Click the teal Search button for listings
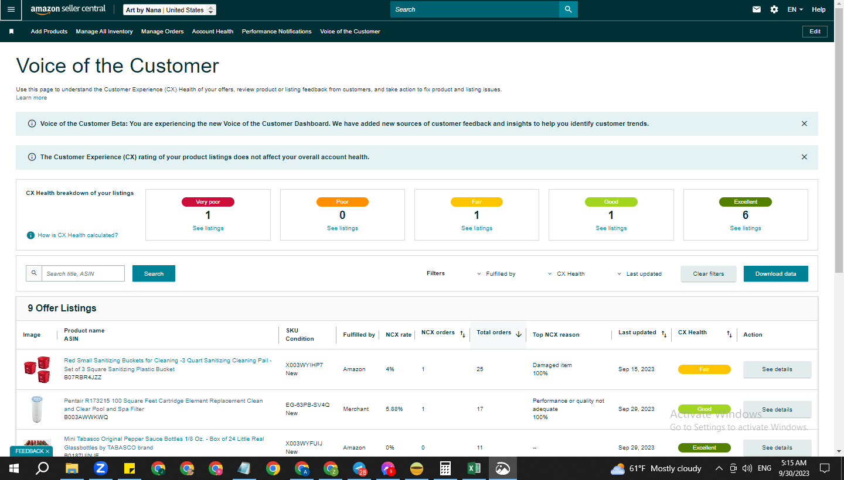 154,273
